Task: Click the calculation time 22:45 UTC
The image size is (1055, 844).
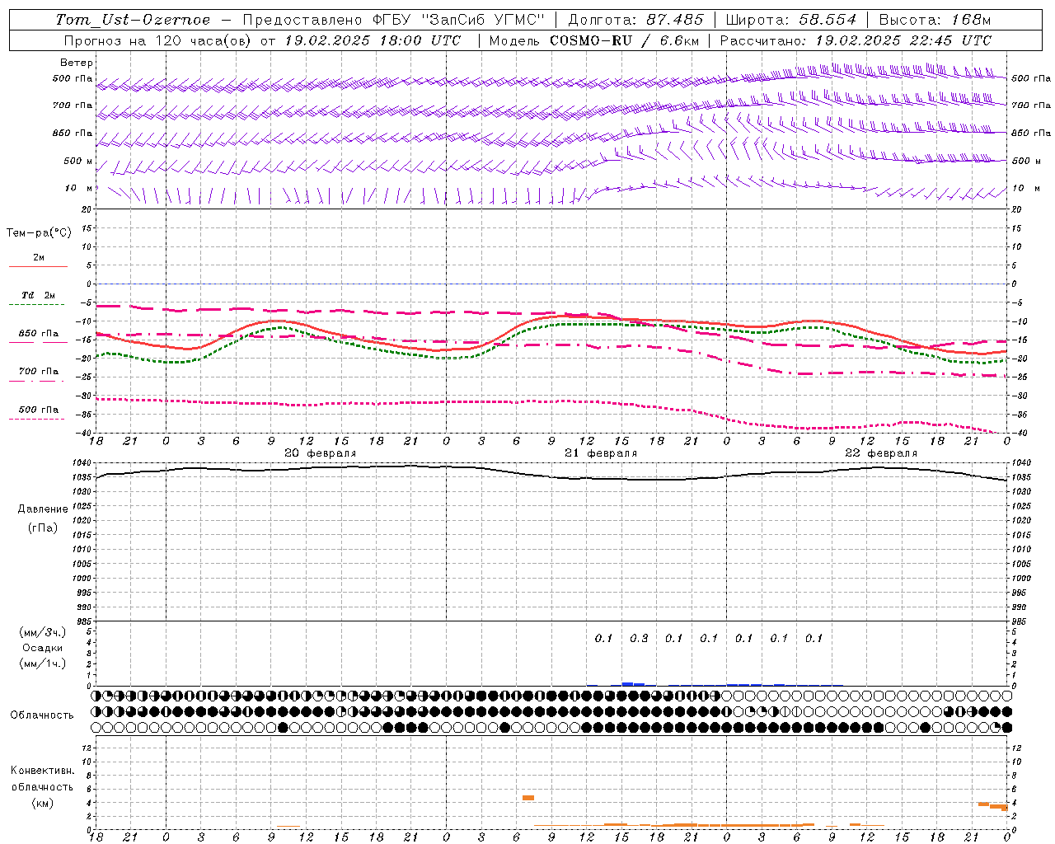Action: 941,40
